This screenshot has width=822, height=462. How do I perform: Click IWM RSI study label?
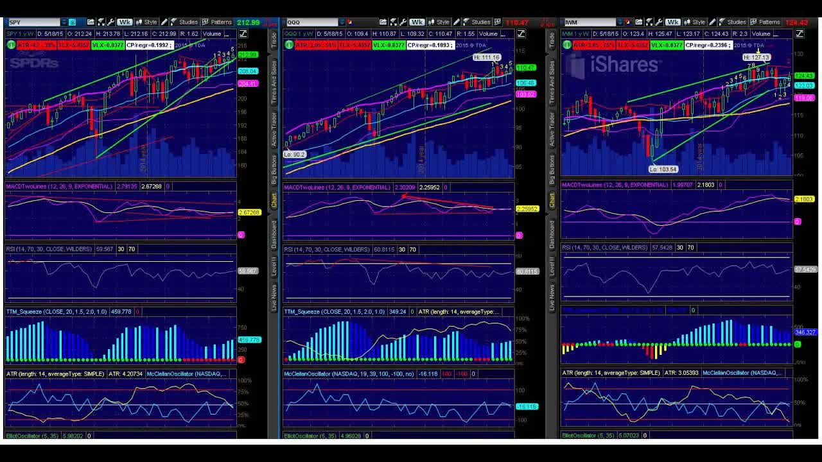coord(604,247)
